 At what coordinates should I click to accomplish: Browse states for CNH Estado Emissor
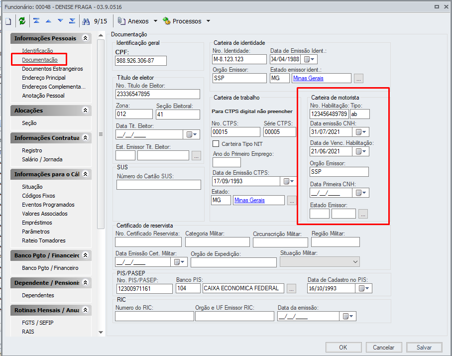pyautogui.click(x=363, y=214)
